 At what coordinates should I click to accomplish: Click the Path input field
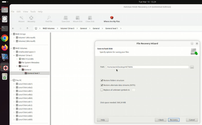[147, 67]
